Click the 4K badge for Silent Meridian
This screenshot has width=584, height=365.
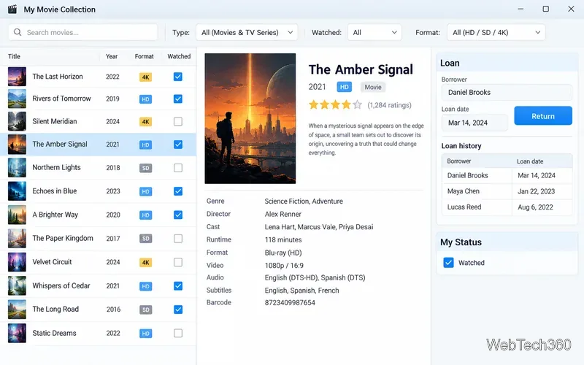[x=145, y=122]
